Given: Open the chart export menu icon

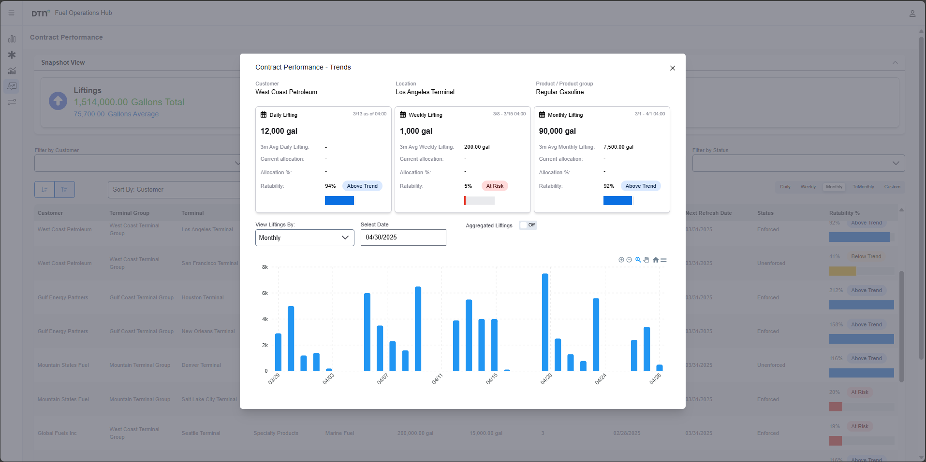Looking at the screenshot, I should [663, 260].
